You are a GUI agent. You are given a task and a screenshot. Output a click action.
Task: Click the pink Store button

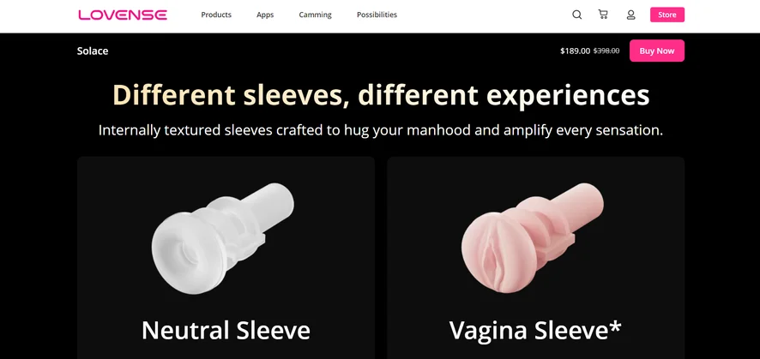point(667,15)
